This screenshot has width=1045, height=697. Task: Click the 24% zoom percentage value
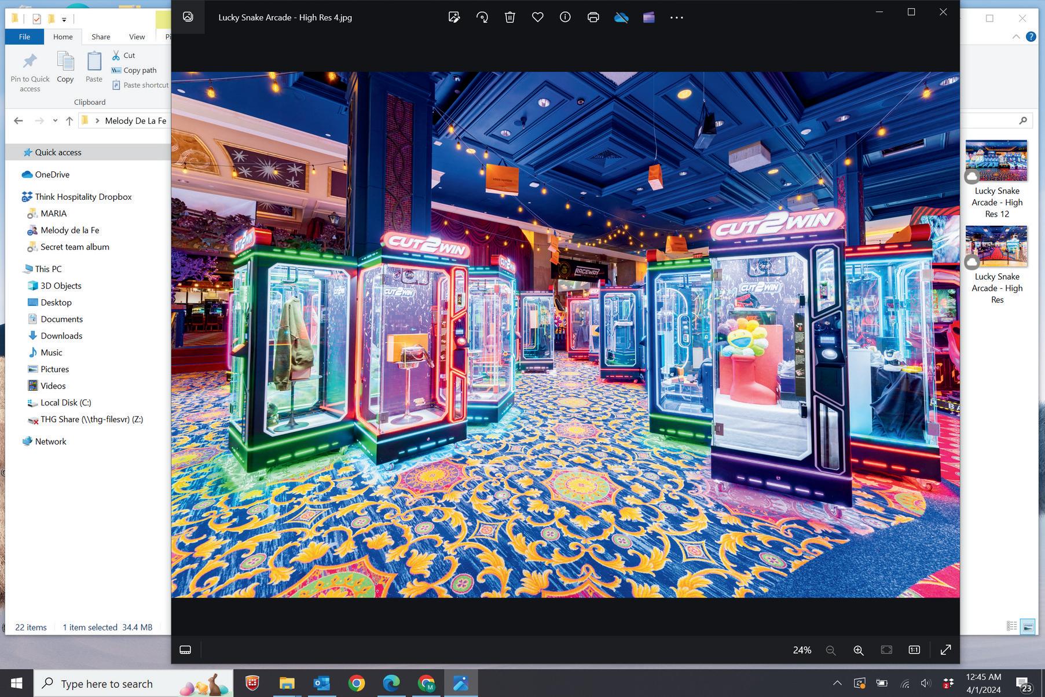[802, 650]
